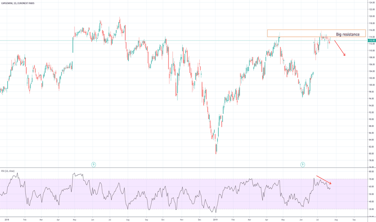376x222 pixels.
Task: Click the Feb label right after 2018
Action: (25, 219)
